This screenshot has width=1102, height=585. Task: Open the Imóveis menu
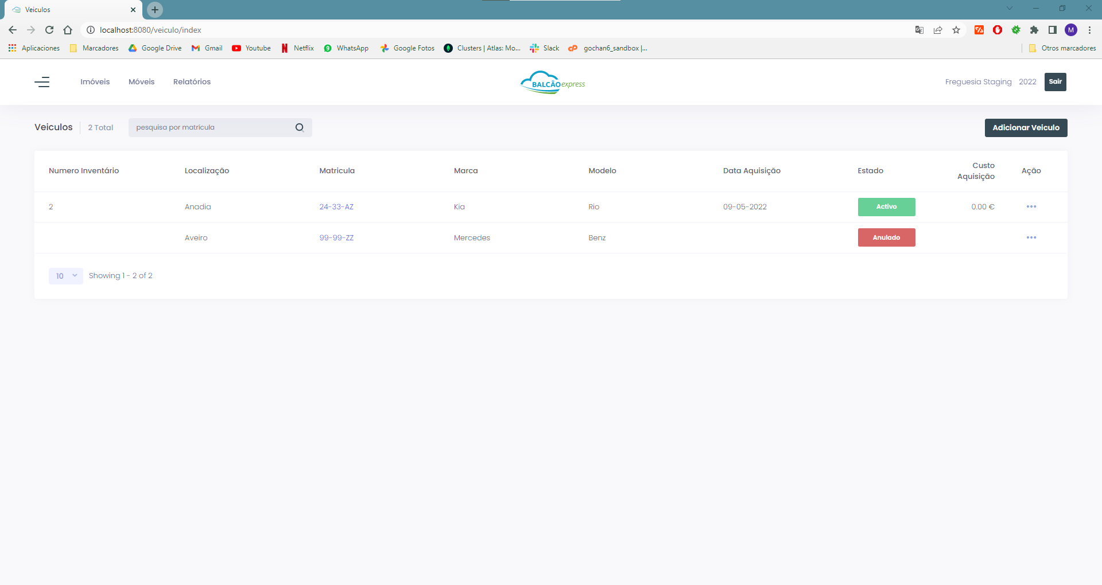click(x=95, y=82)
